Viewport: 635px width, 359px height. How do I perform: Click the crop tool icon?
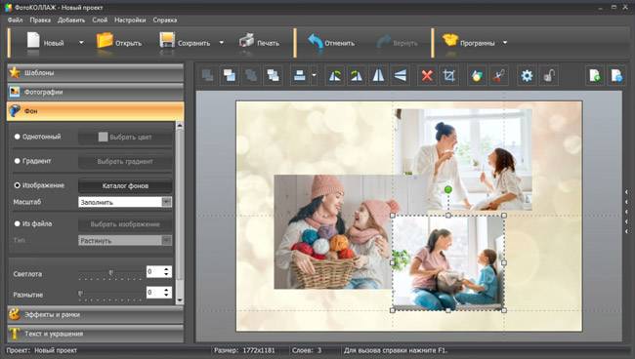[449, 75]
